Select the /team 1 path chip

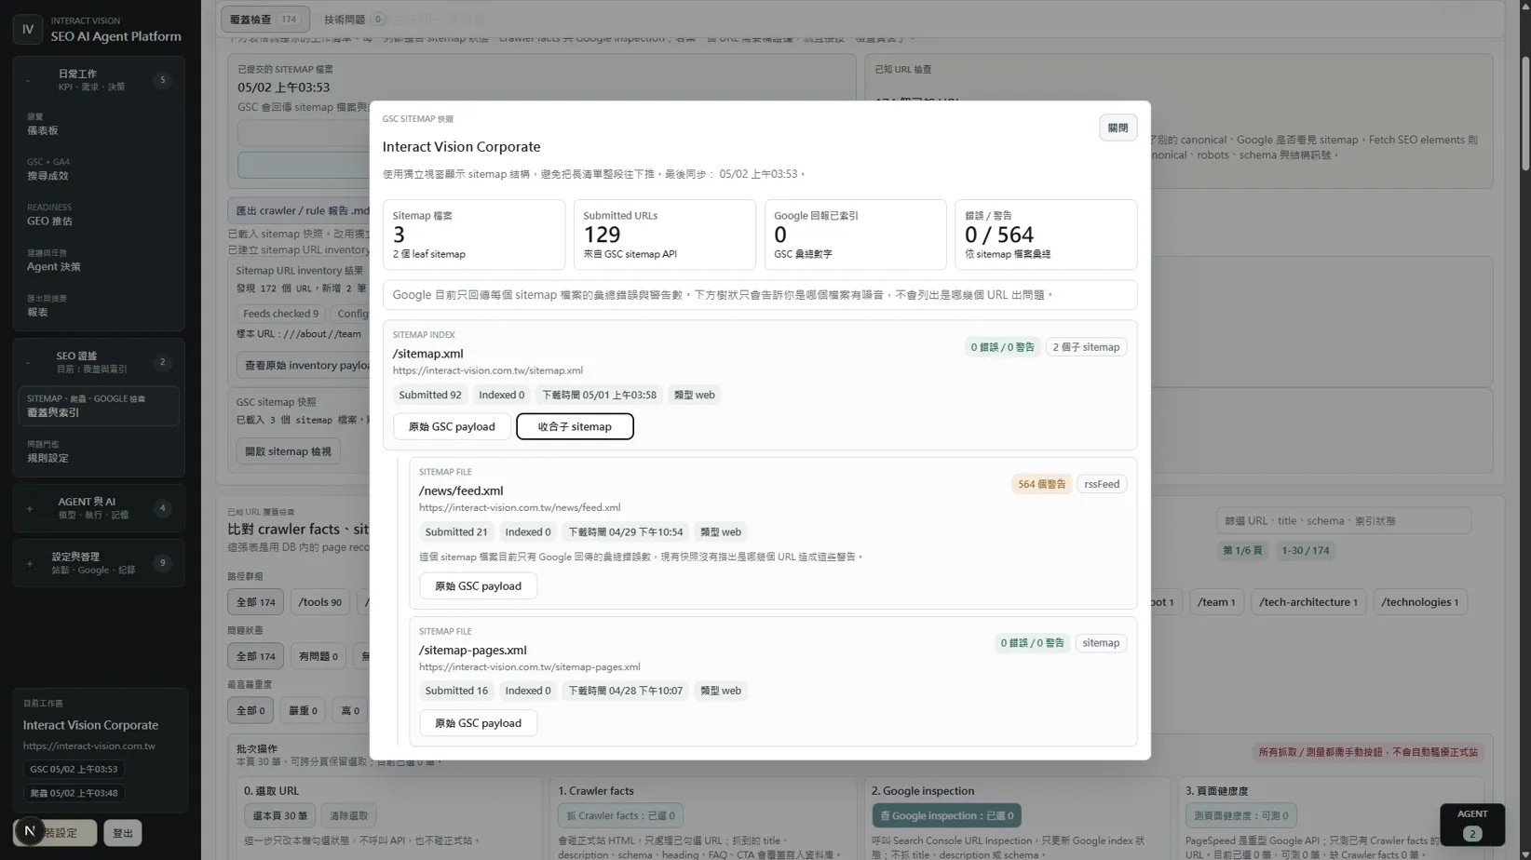coord(1216,602)
